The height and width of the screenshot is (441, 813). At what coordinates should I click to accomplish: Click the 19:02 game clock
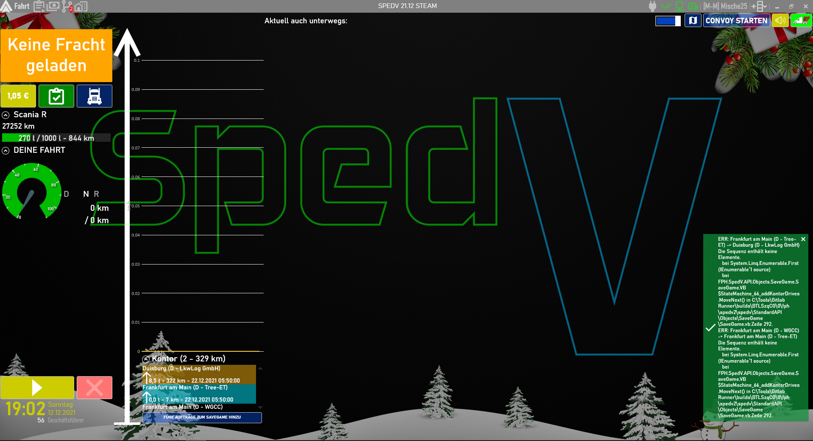coord(25,409)
